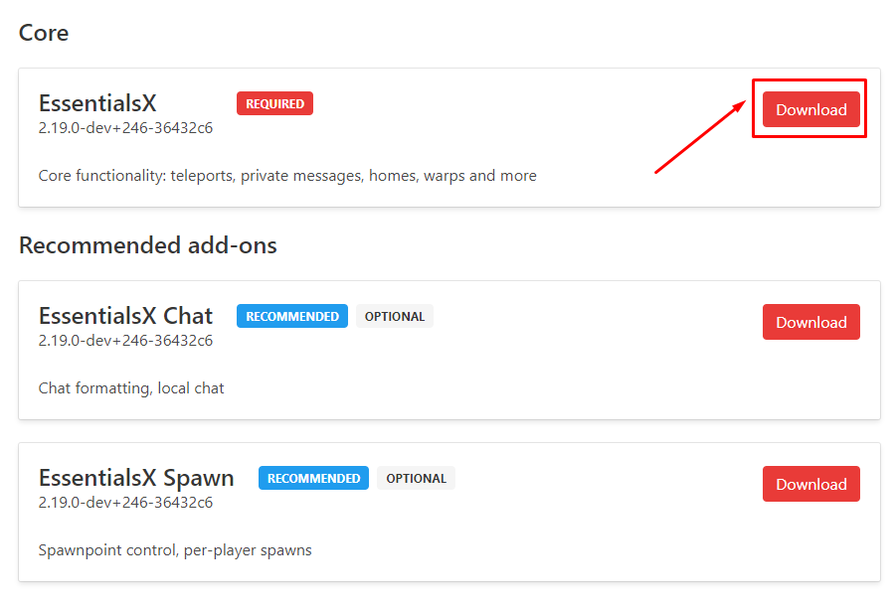
Task: Click the 'Core' section heading
Action: click(x=44, y=33)
